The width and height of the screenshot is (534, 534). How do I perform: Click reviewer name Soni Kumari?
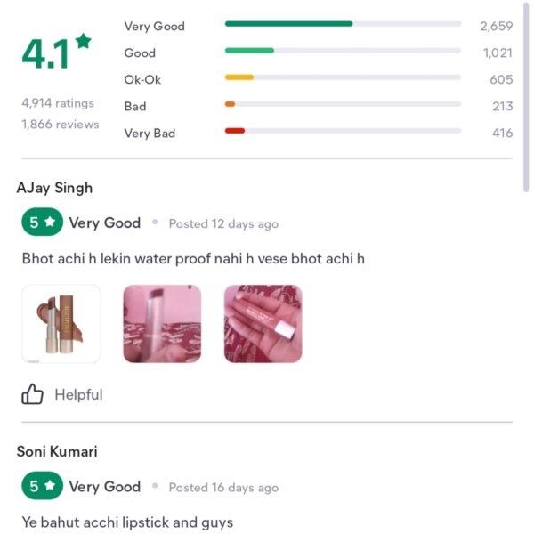tap(57, 451)
